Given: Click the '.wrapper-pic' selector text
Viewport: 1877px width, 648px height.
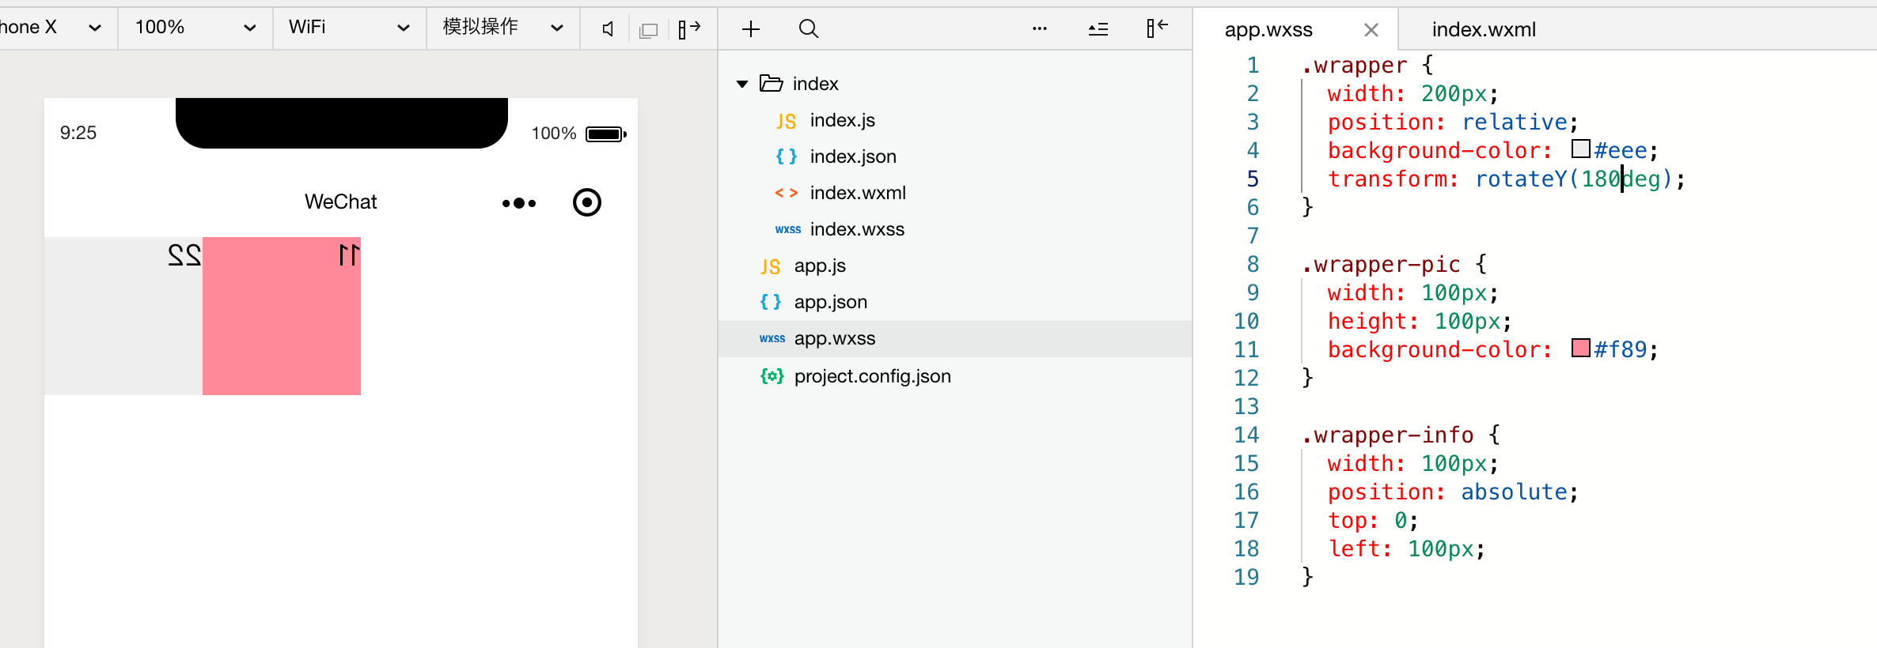Looking at the screenshot, I should (x=1381, y=265).
